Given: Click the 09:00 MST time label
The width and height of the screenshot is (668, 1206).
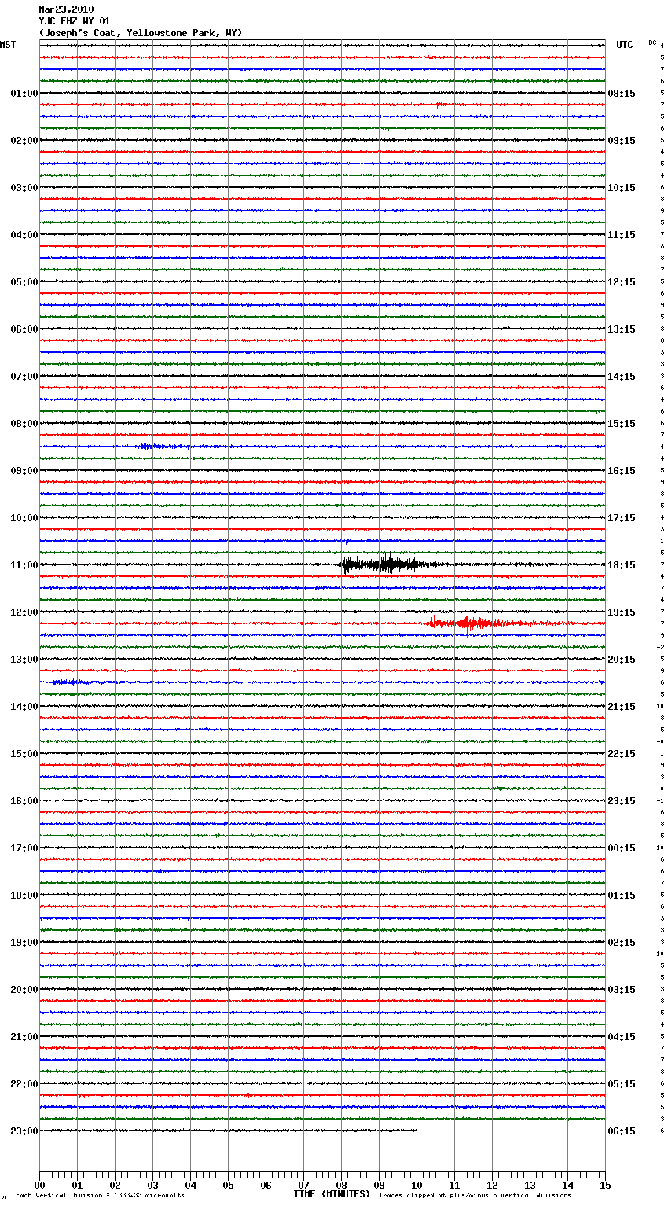Looking at the screenshot, I should (24, 471).
